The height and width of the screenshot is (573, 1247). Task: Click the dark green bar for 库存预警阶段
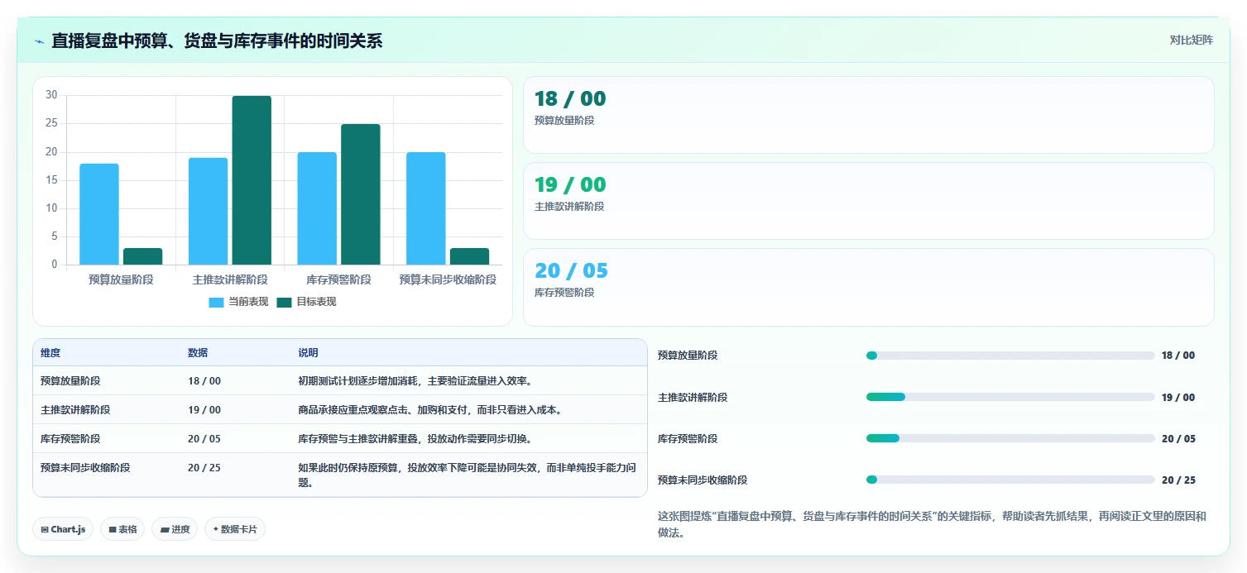click(361, 194)
